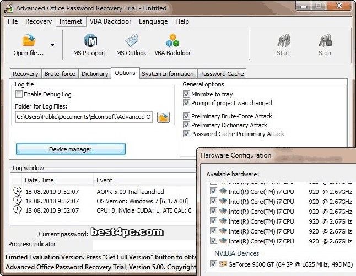Click the Folder for Log Files path field
Viewport: 356px width, 276px height.
click(84, 117)
